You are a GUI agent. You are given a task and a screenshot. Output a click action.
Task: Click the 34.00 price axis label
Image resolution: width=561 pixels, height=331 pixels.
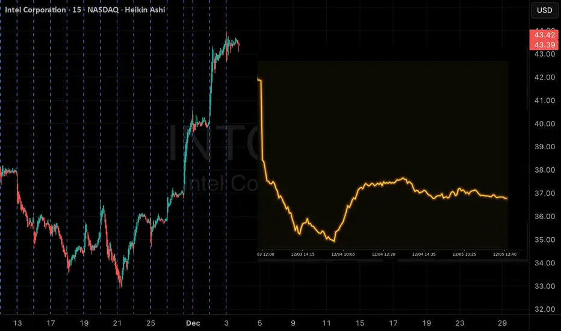(x=545, y=263)
